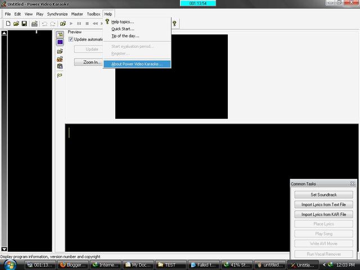Rewind with the double-arrow toolbar button
This screenshot has width=360, height=270.
pos(95,24)
